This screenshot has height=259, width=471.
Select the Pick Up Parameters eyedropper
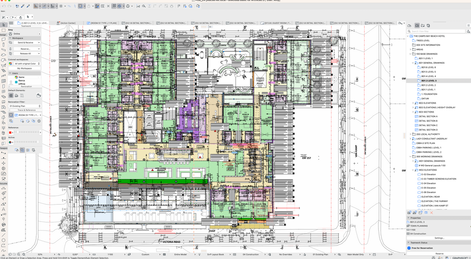(x=23, y=6)
